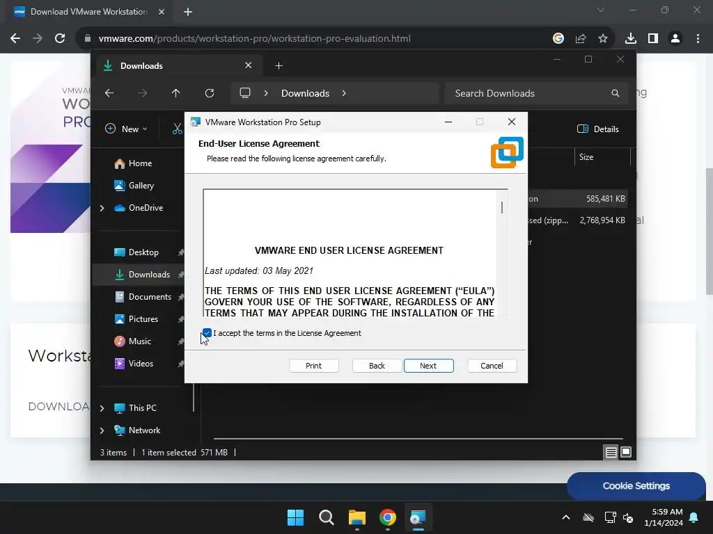This screenshot has width=713, height=534.
Task: Click the license text scrollbar thumb
Action: (502, 207)
